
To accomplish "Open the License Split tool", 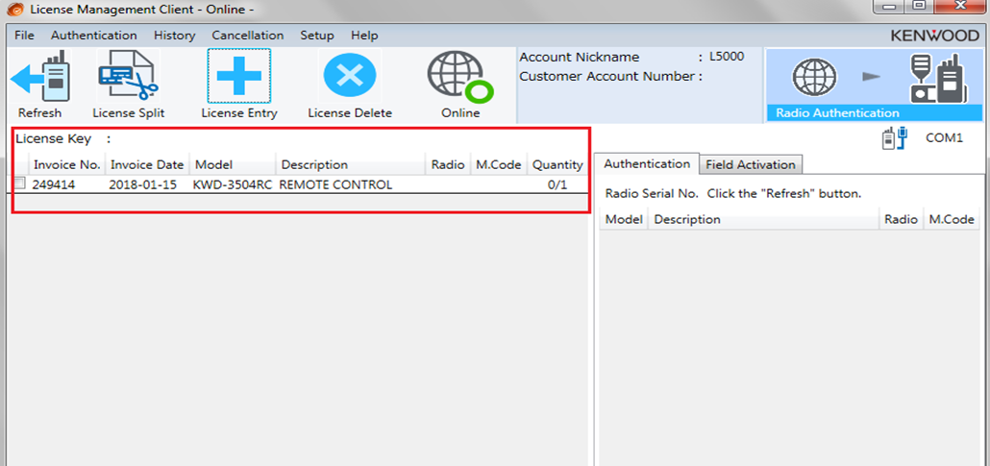I will point(128,76).
